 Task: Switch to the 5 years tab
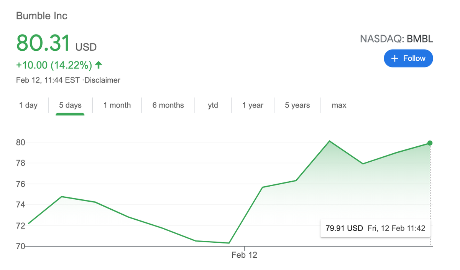[297, 105]
